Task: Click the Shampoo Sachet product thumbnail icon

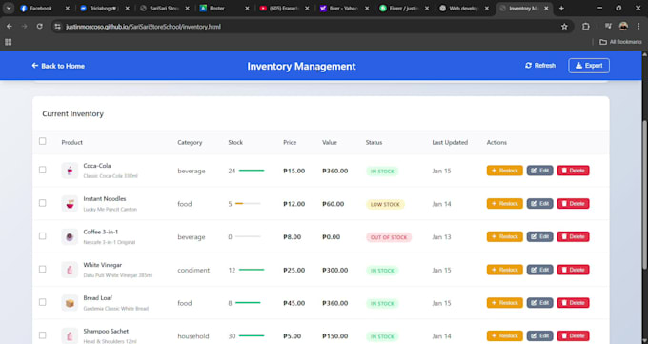Action: point(70,335)
